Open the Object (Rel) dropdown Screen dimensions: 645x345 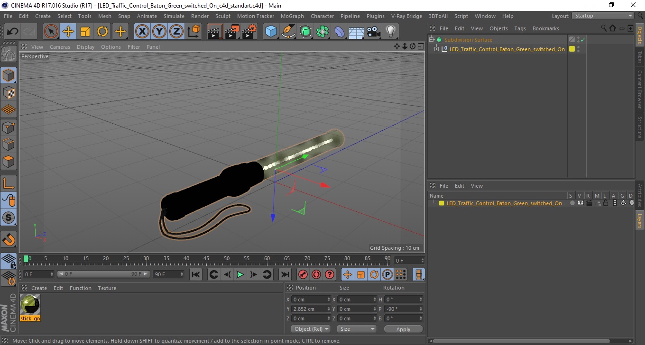[x=311, y=329]
